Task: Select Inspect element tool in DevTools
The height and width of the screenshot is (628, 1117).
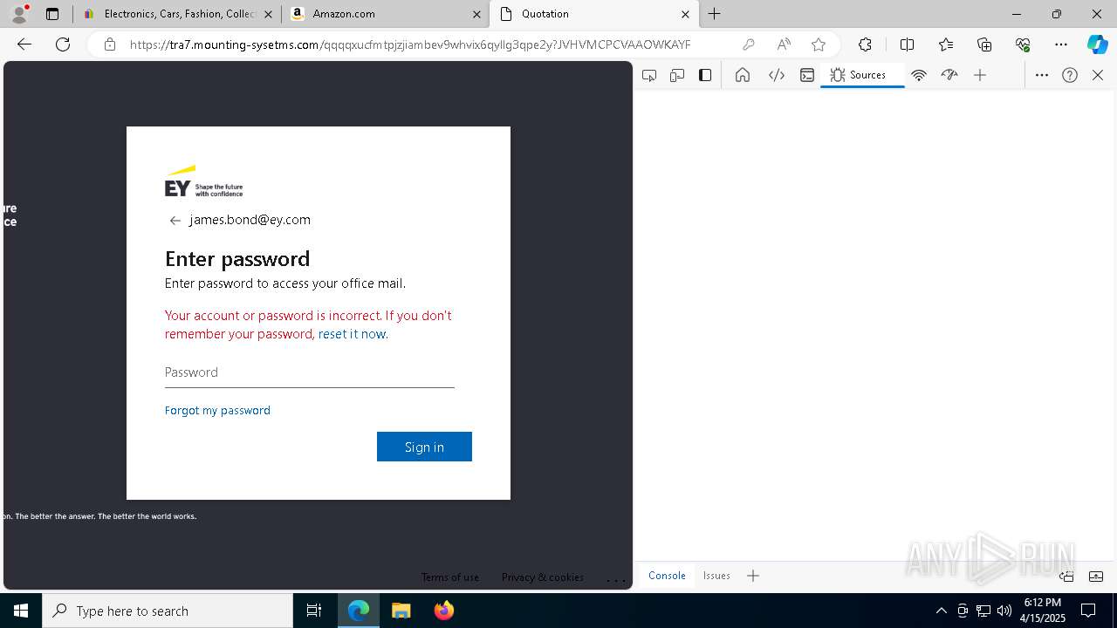Action: pos(649,75)
